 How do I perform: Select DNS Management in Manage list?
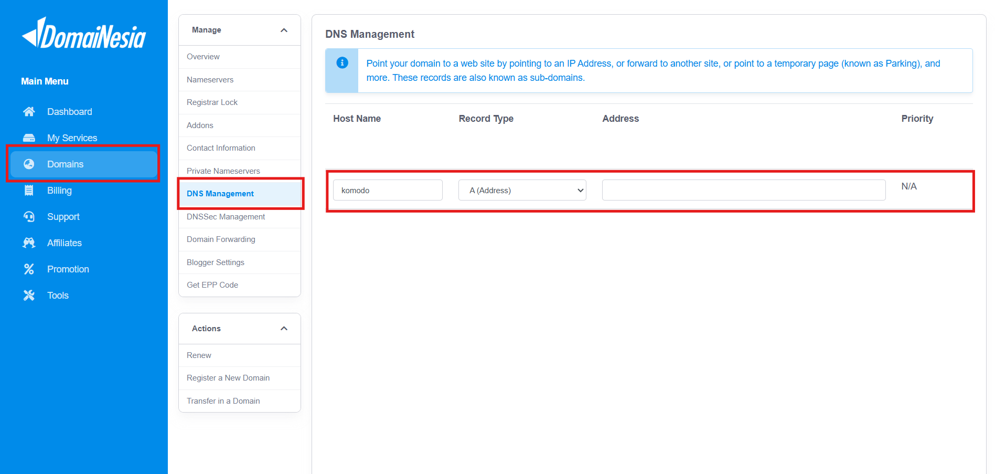tap(240, 194)
